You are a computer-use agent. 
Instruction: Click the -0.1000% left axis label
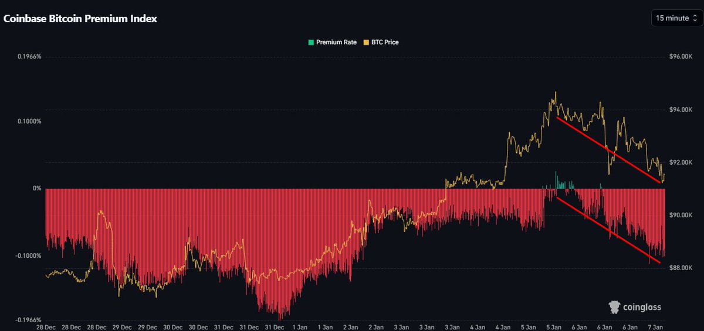(28, 256)
